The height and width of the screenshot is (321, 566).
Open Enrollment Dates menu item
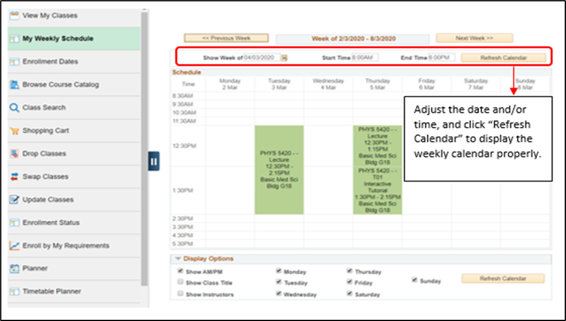[74, 62]
